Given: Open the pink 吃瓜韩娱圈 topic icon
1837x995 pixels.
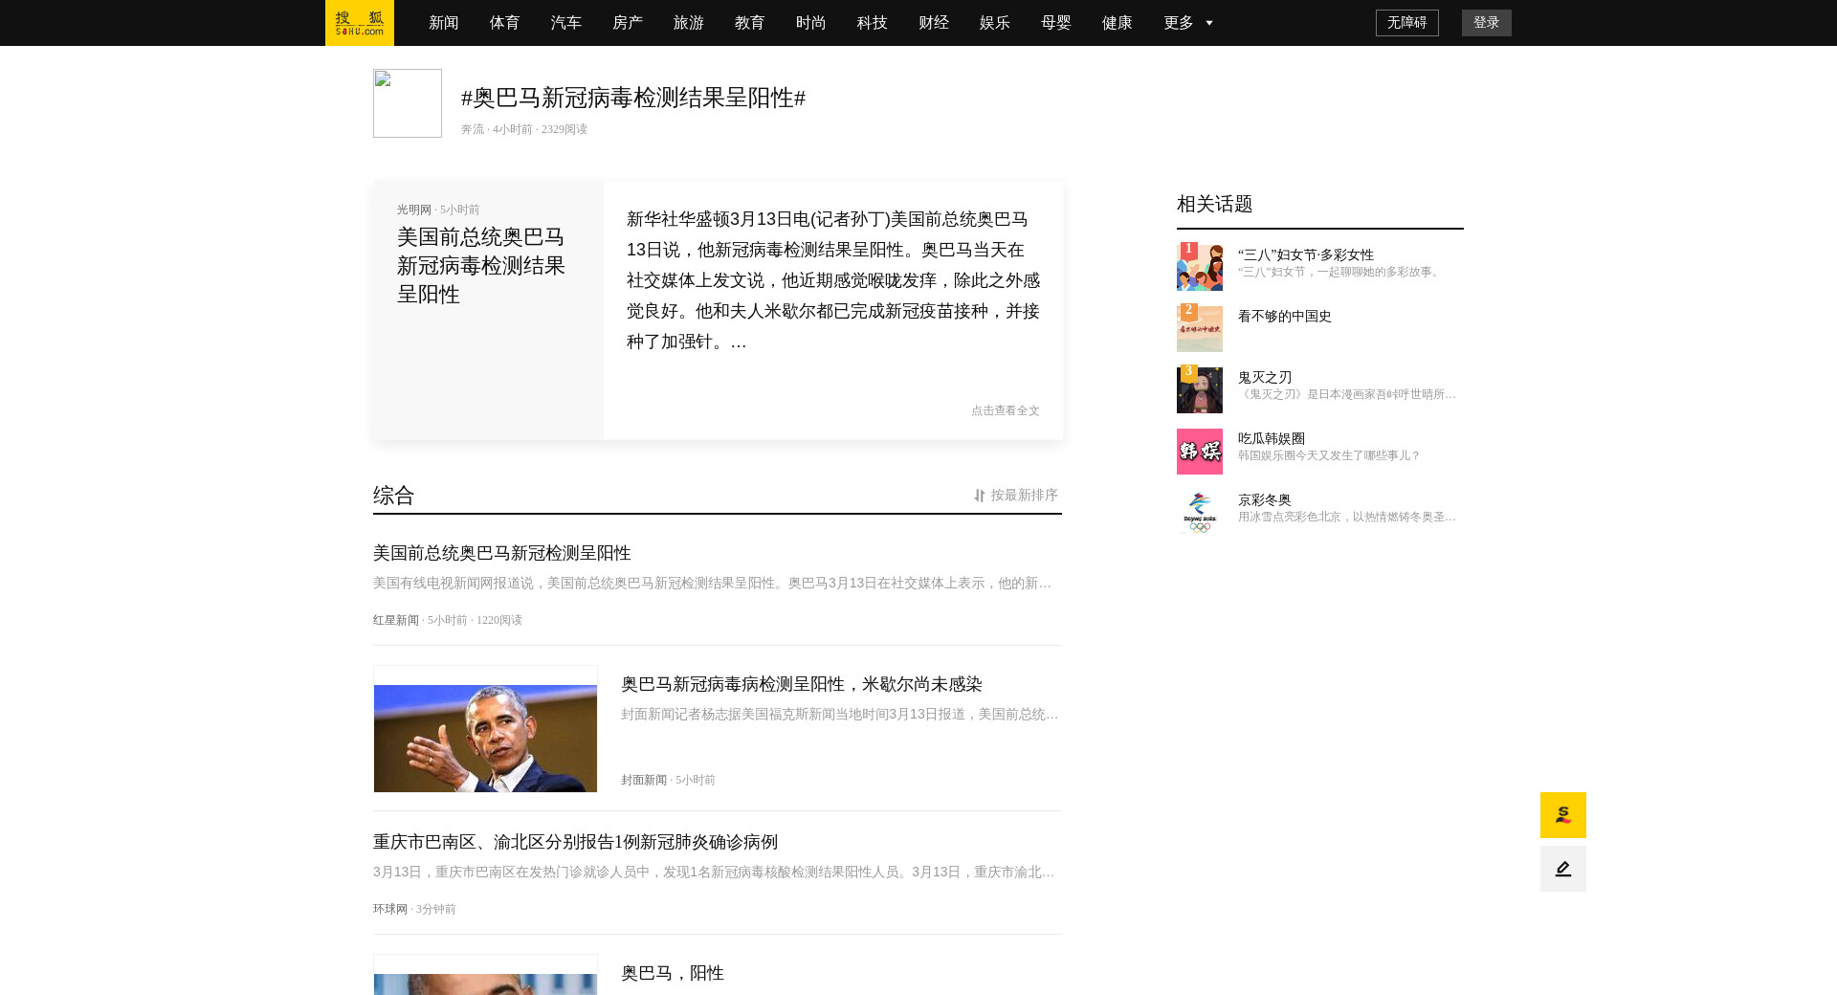Looking at the screenshot, I should point(1199,452).
